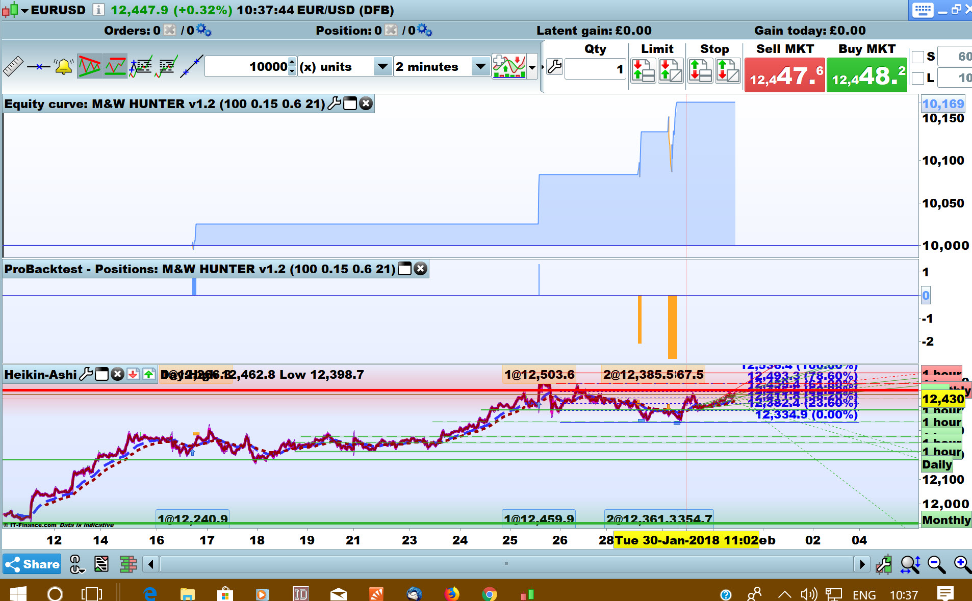Configure the Equity curve panel with its wrench
The image size is (972, 601).
click(x=335, y=103)
